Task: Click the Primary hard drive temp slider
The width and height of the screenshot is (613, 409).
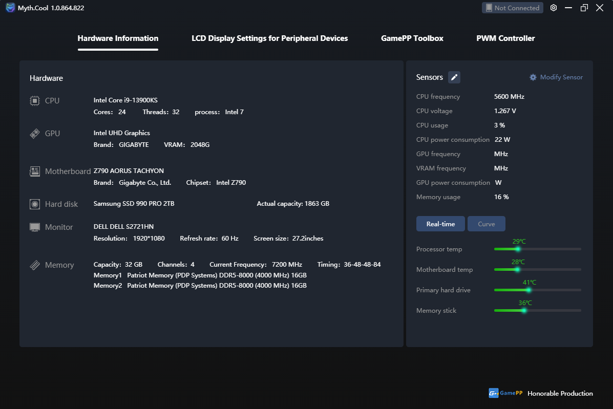Action: [x=538, y=290]
